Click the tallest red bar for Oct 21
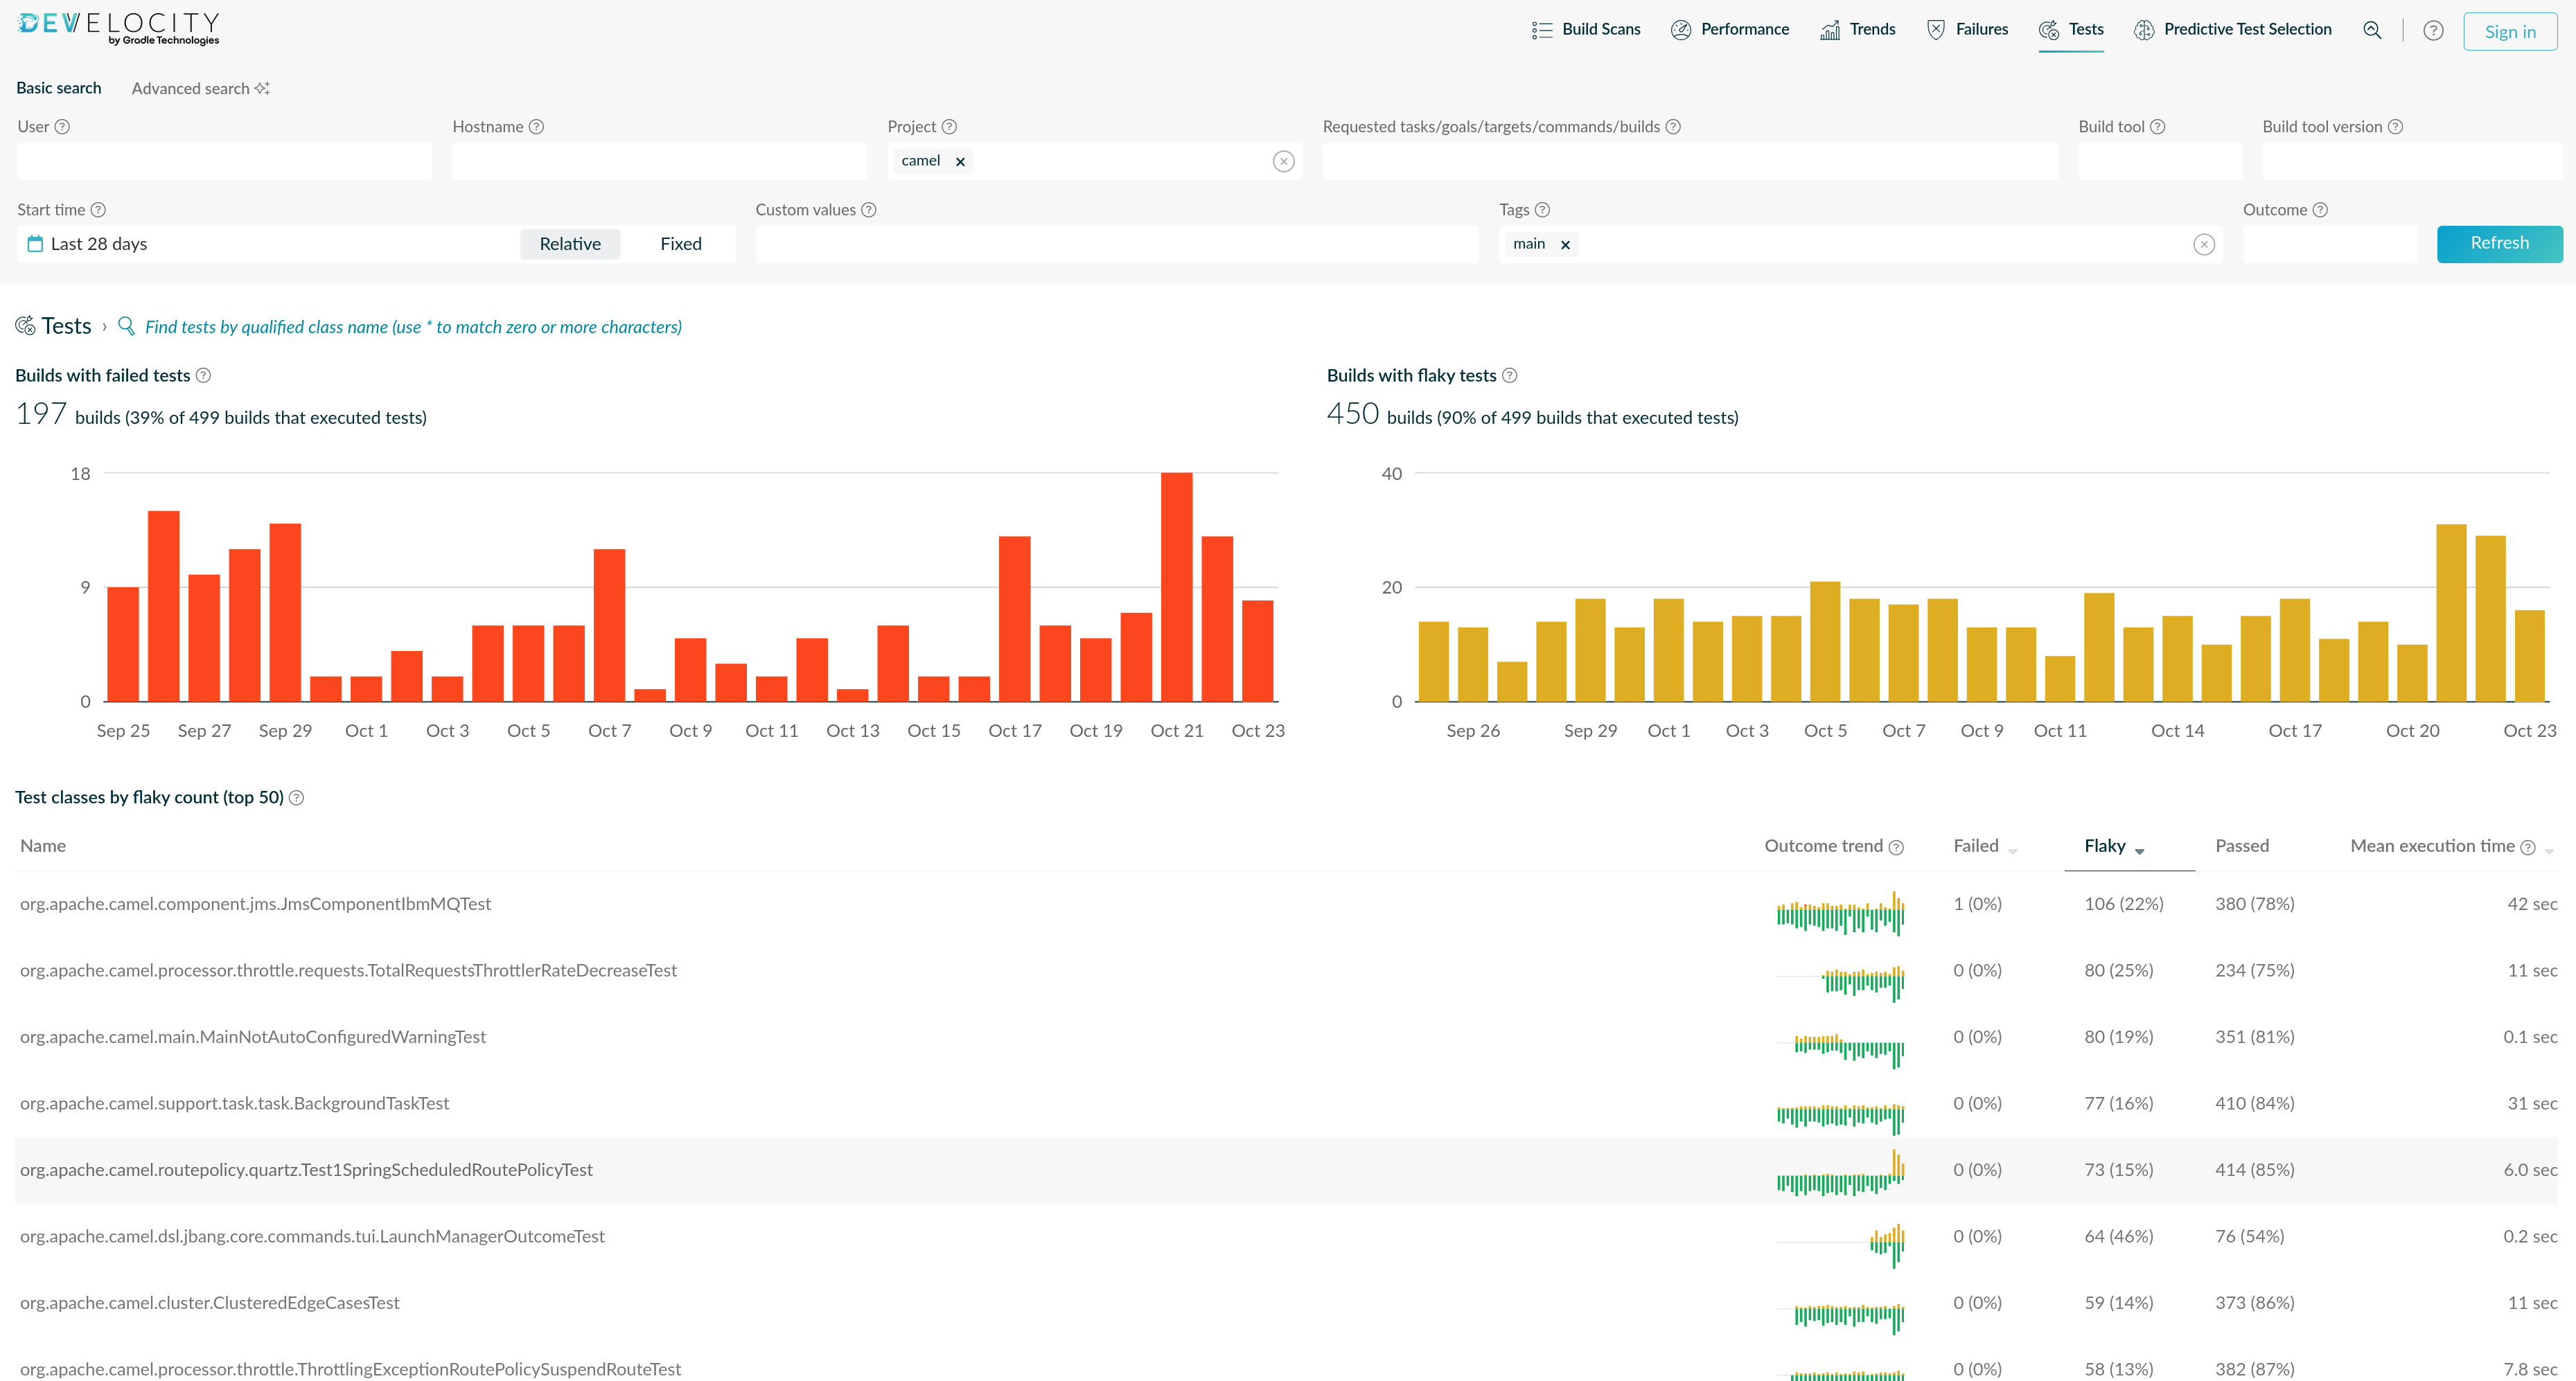This screenshot has width=2576, height=1381. point(1176,587)
